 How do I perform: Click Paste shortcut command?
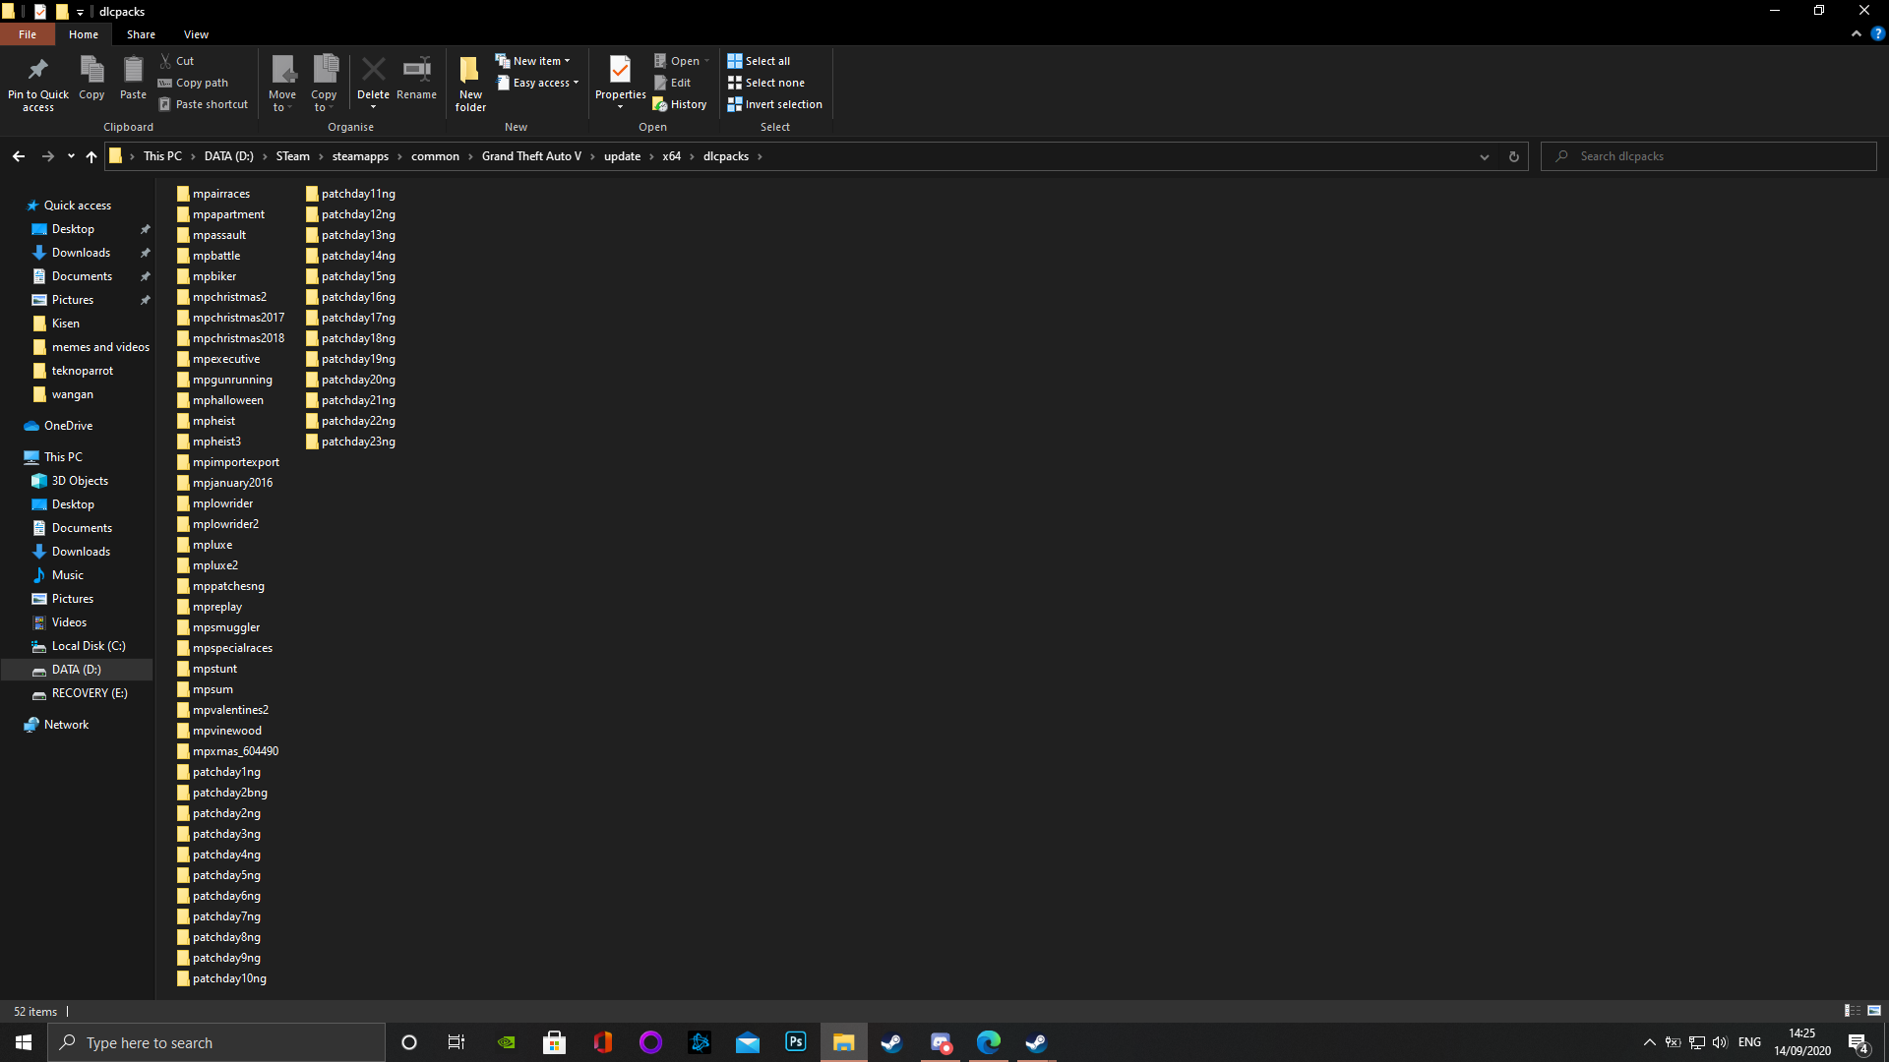204,104
